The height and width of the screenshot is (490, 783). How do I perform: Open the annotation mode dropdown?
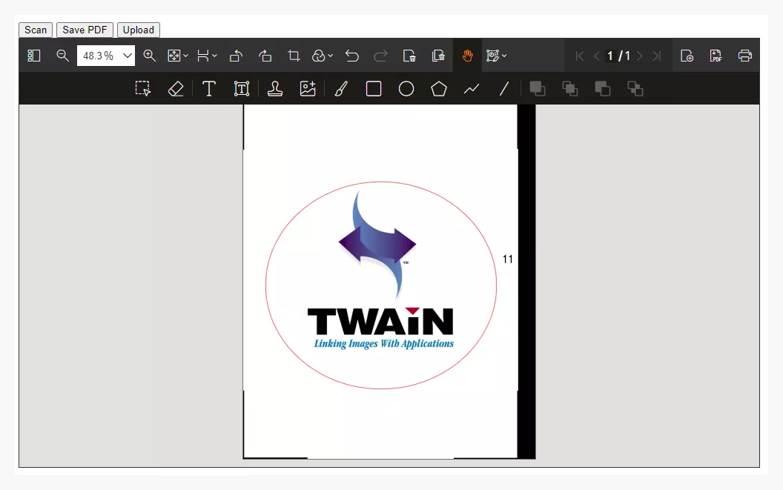coord(496,56)
